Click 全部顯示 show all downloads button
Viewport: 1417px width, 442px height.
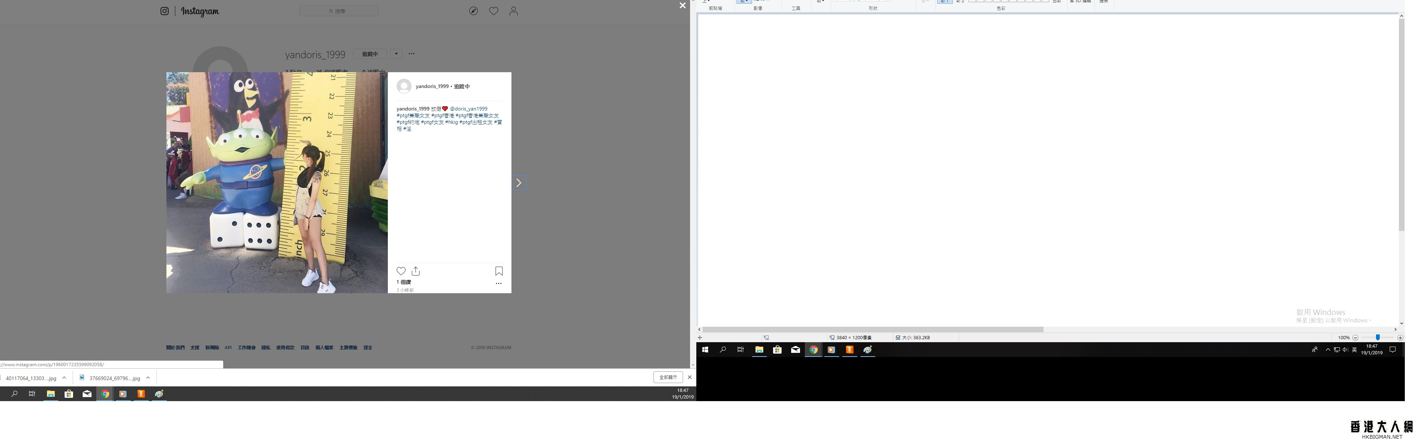pos(668,377)
